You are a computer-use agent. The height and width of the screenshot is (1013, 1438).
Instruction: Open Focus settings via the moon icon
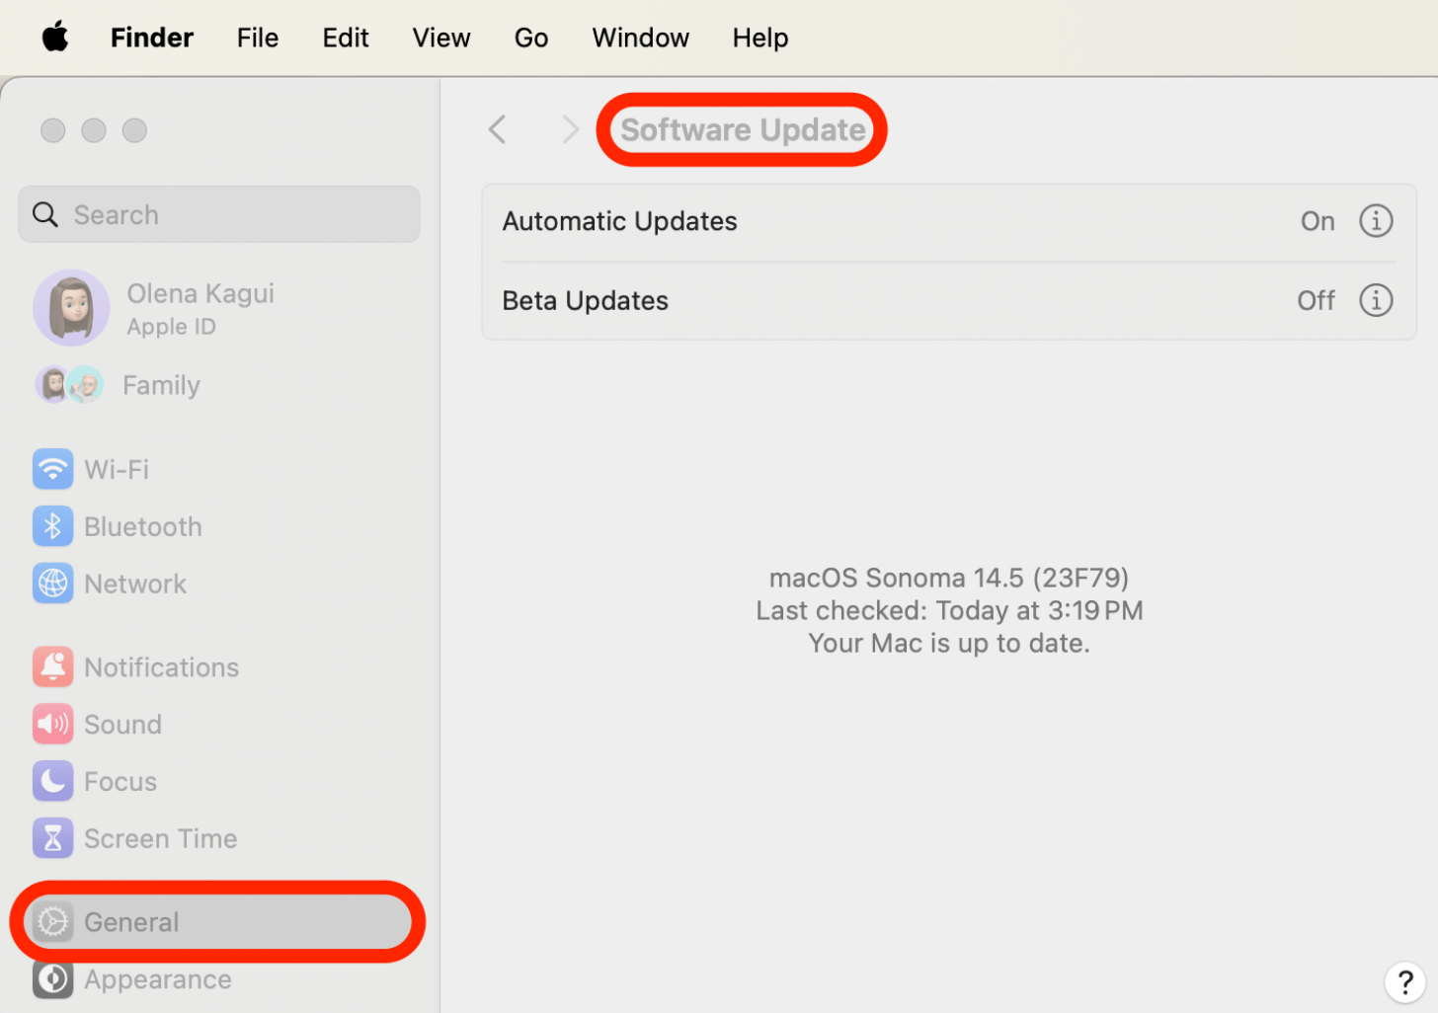click(x=52, y=781)
